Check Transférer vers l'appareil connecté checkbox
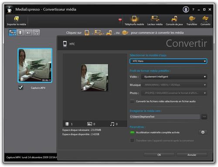 [x=132, y=140]
